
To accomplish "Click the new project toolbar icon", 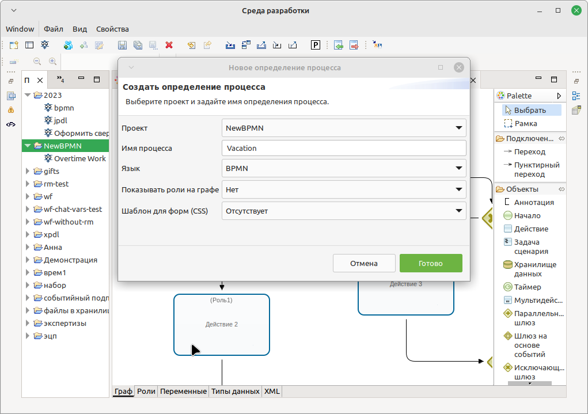I will click(14, 45).
